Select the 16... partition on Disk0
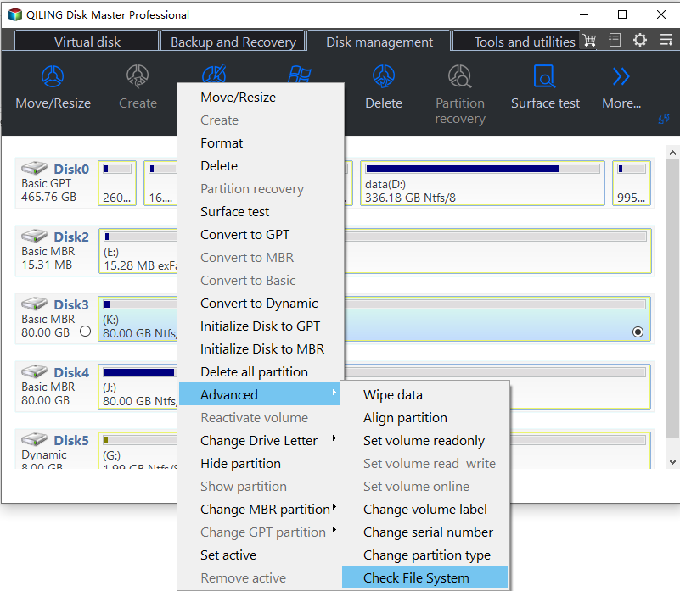The height and width of the screenshot is (591, 680). click(160, 183)
